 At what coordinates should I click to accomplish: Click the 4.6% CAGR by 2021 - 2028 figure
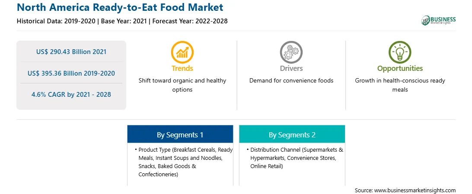(x=71, y=95)
